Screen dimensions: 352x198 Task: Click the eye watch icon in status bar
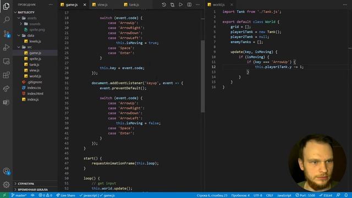(x=32, y=195)
